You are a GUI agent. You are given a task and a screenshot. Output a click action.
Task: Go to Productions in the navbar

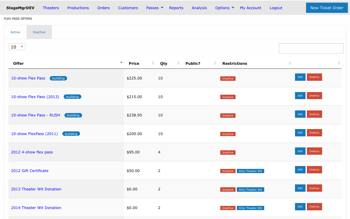click(x=78, y=8)
